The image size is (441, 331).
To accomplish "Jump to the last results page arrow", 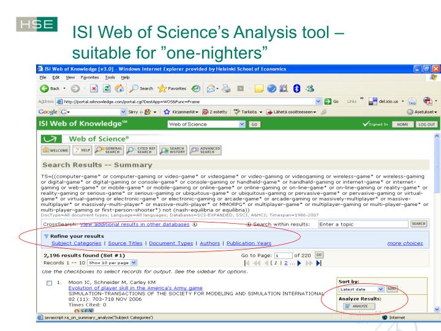I will (318, 263).
